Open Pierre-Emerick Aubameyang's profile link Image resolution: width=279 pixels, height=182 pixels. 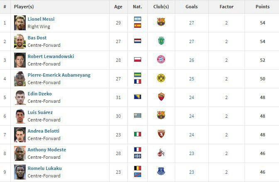pyautogui.click(x=59, y=75)
